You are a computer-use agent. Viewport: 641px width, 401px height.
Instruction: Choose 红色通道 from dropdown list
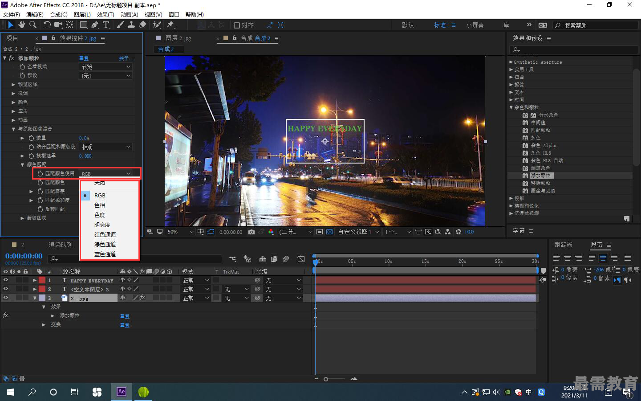click(x=105, y=235)
